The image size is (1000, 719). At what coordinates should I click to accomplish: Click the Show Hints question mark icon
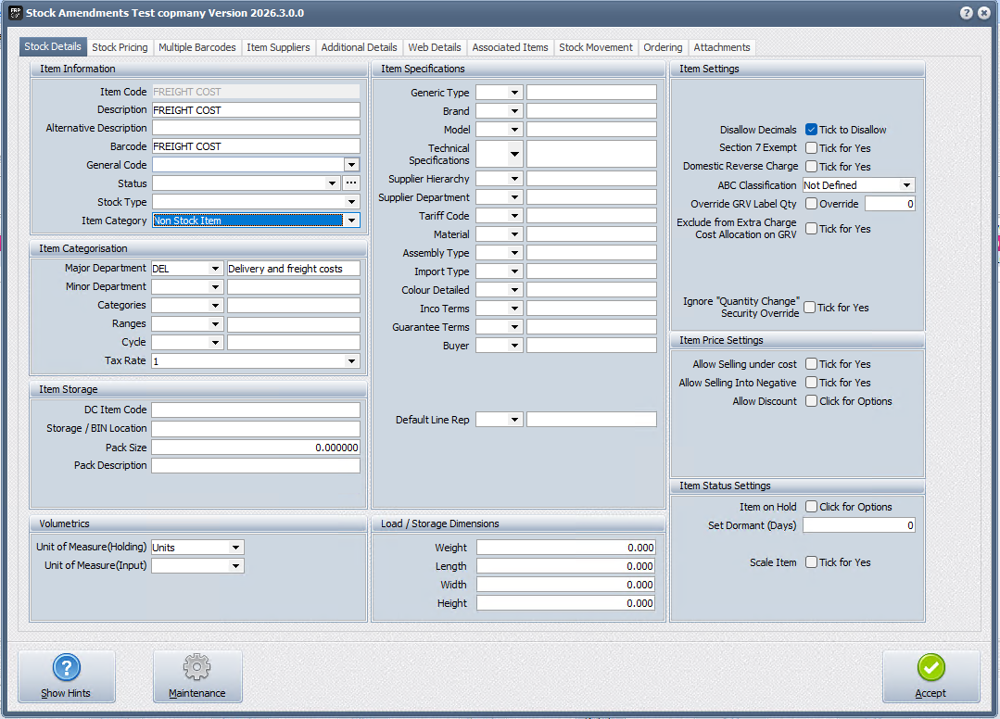(x=66, y=668)
